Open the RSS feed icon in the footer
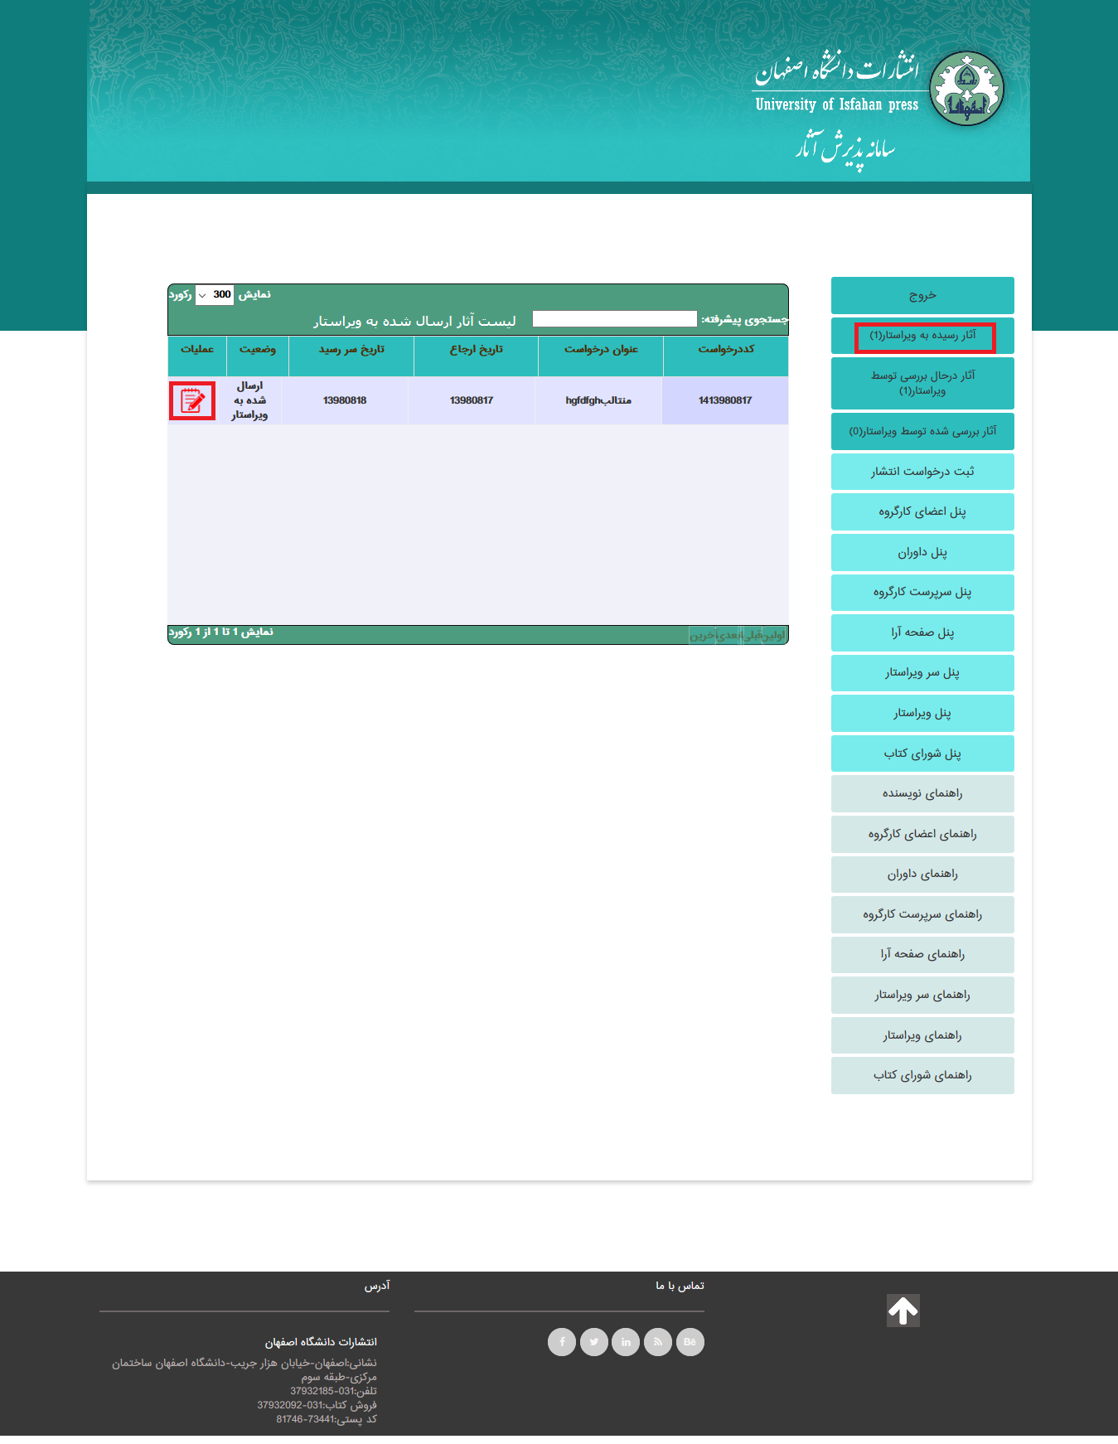The image size is (1118, 1444). click(658, 1342)
